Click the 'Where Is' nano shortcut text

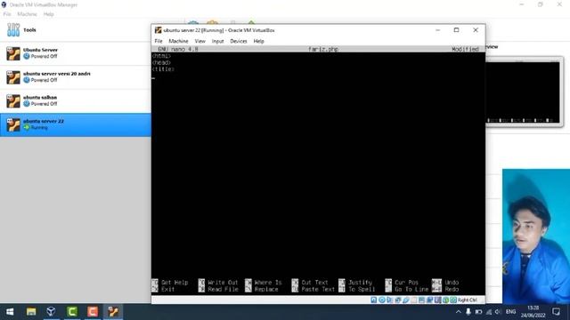[x=268, y=283]
